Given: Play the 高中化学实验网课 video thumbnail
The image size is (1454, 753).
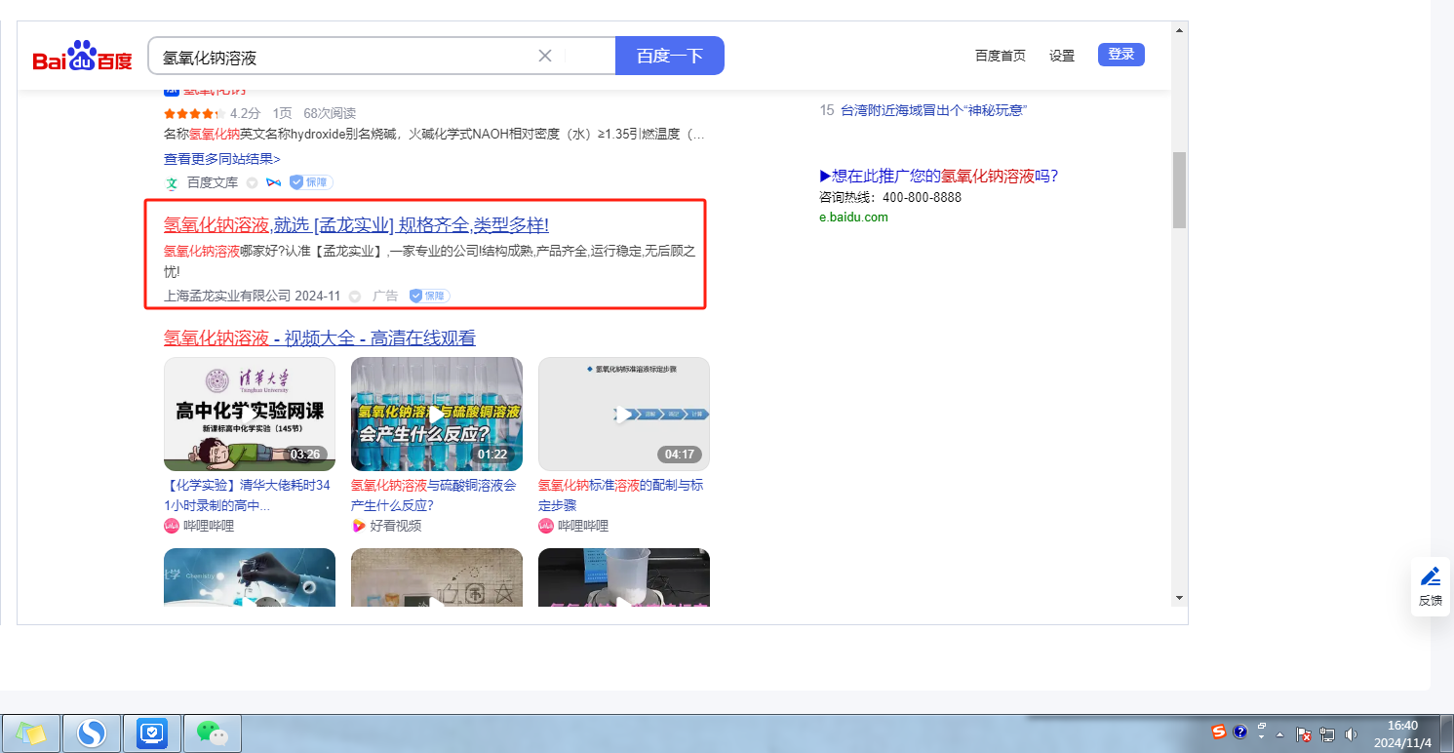Looking at the screenshot, I should 250,414.
